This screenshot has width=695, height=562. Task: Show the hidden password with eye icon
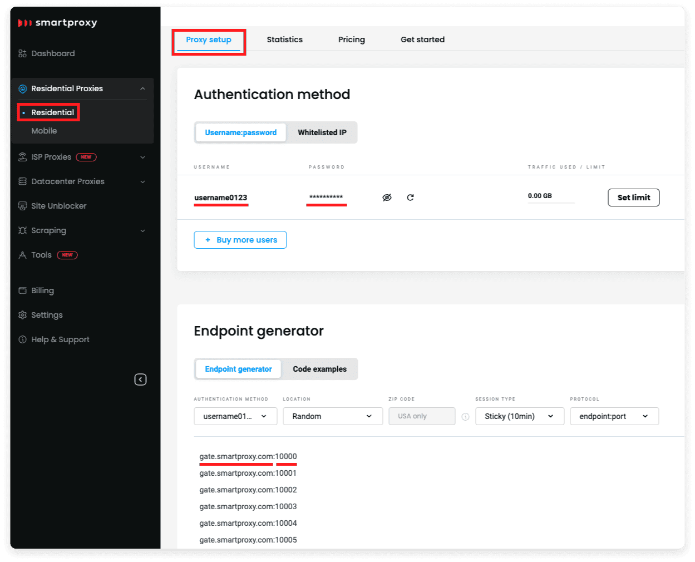pos(387,198)
